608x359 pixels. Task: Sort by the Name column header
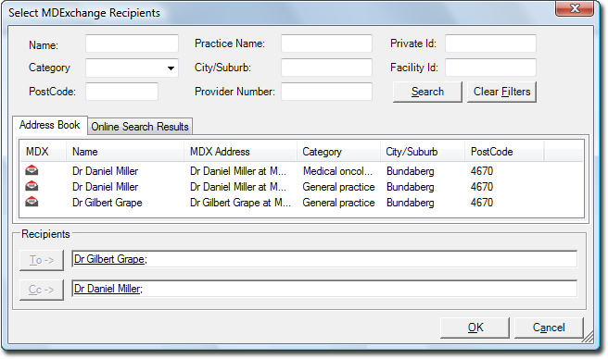tap(125, 152)
